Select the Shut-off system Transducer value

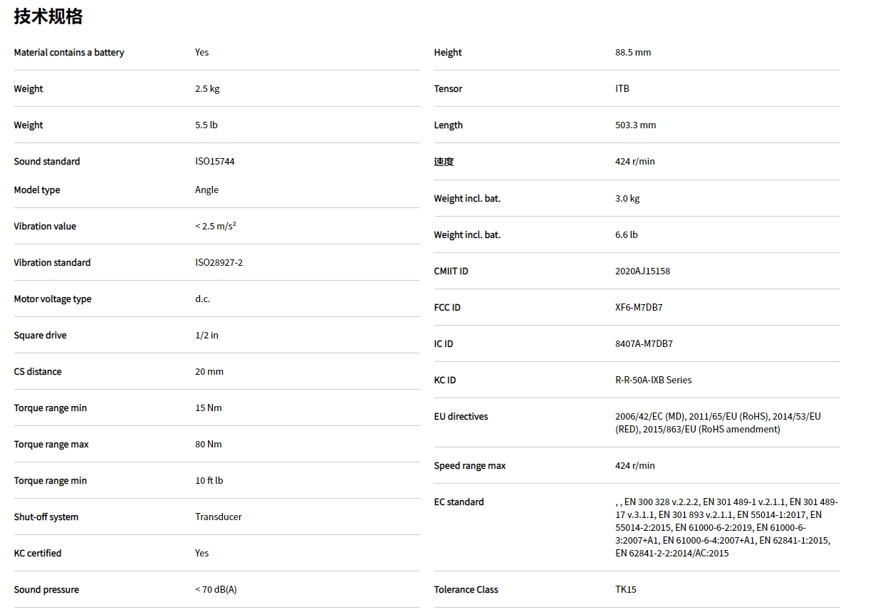click(x=218, y=517)
